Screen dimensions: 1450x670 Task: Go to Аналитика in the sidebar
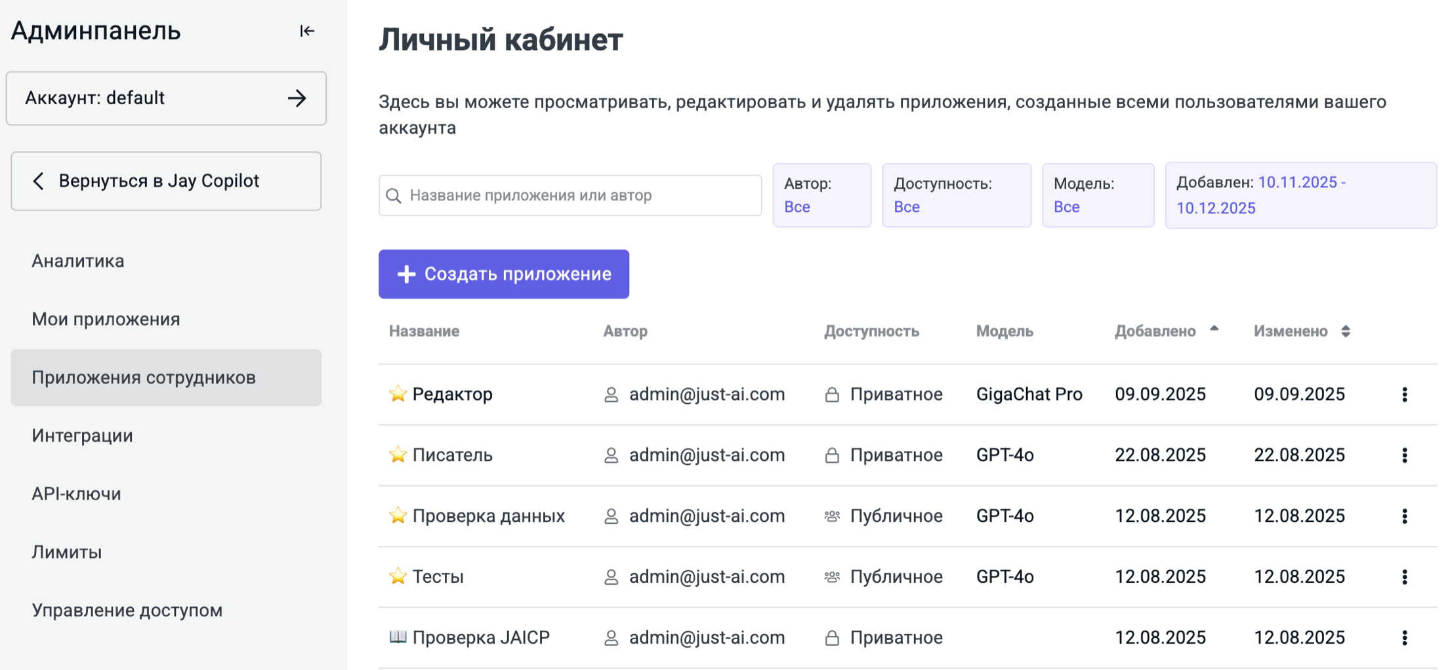pos(78,261)
